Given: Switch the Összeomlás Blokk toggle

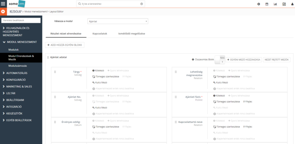Looking at the screenshot, I should 220,60.
